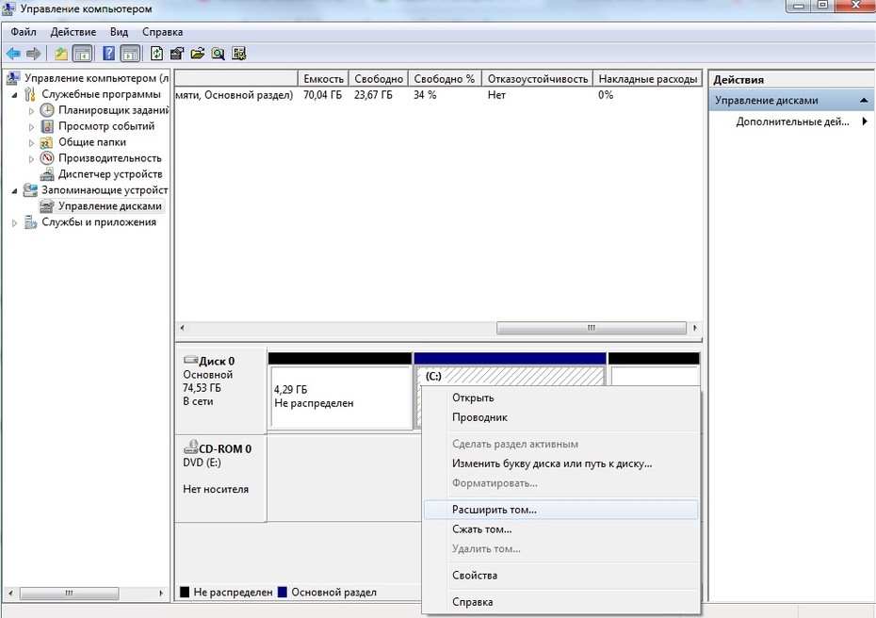876x618 pixels.
Task: Click the Запоминающие устройства storage icon
Action: (30, 190)
